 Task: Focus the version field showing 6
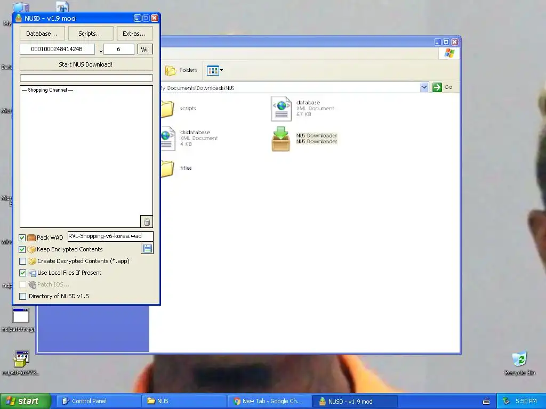tap(119, 50)
